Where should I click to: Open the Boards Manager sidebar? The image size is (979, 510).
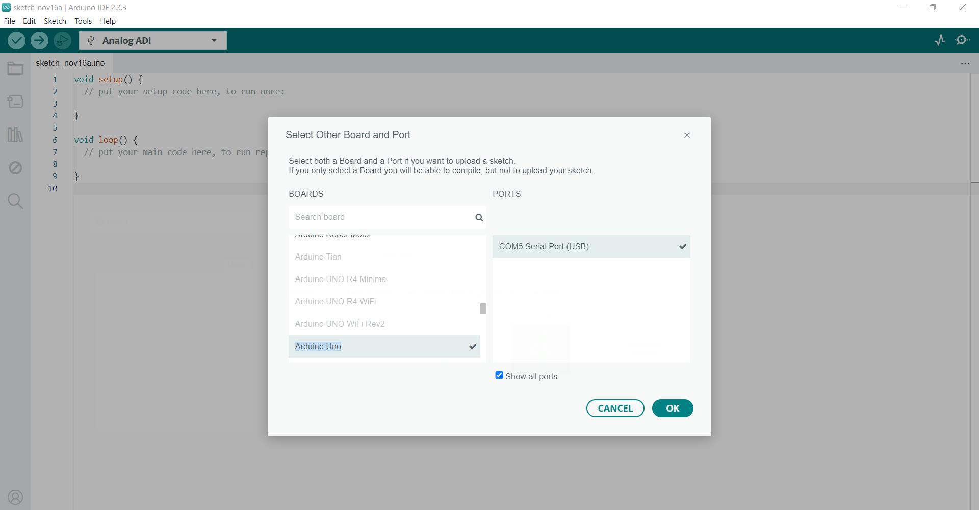tap(15, 101)
